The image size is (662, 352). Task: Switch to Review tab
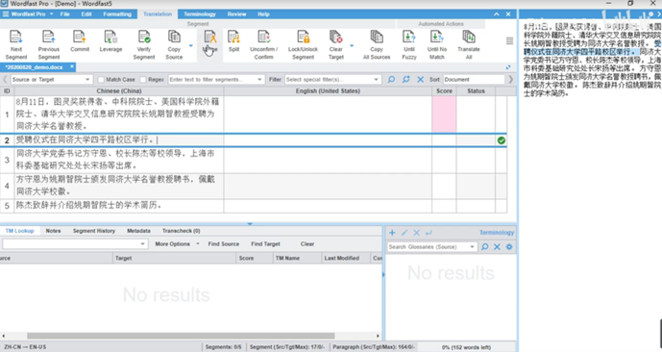point(236,13)
